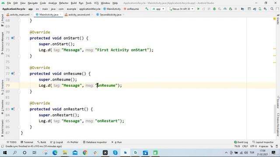Click the MainActivity breadcrumb in navigation bar
The height and width of the screenshot is (157, 280).
tap(112, 9)
